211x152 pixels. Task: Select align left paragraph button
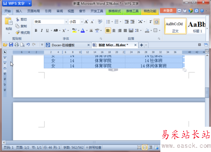click(x=108, y=30)
